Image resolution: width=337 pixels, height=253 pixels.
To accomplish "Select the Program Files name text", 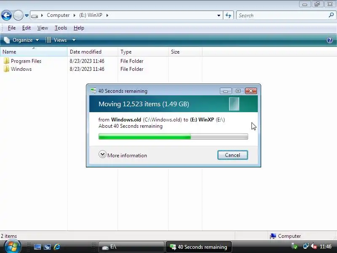I will [x=26, y=61].
